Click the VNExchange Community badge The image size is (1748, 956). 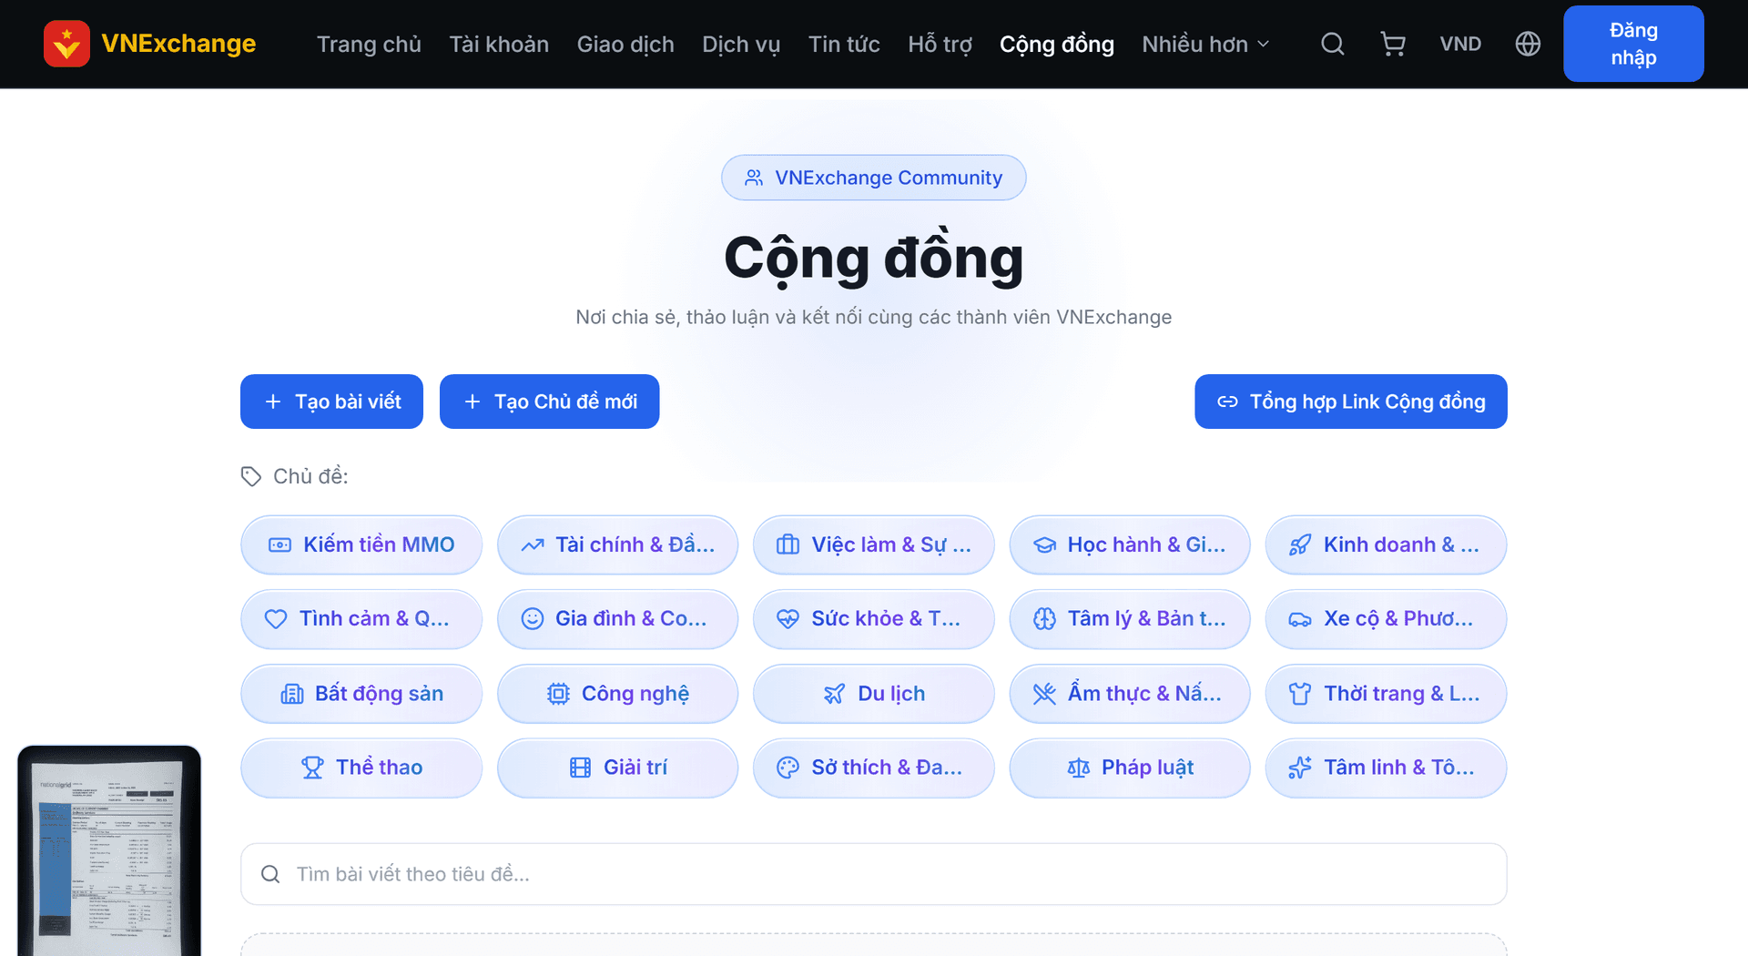coord(874,178)
